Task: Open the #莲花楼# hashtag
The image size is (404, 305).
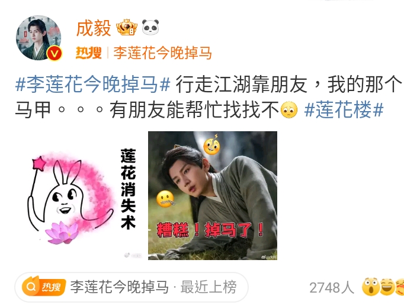Action: 344,109
